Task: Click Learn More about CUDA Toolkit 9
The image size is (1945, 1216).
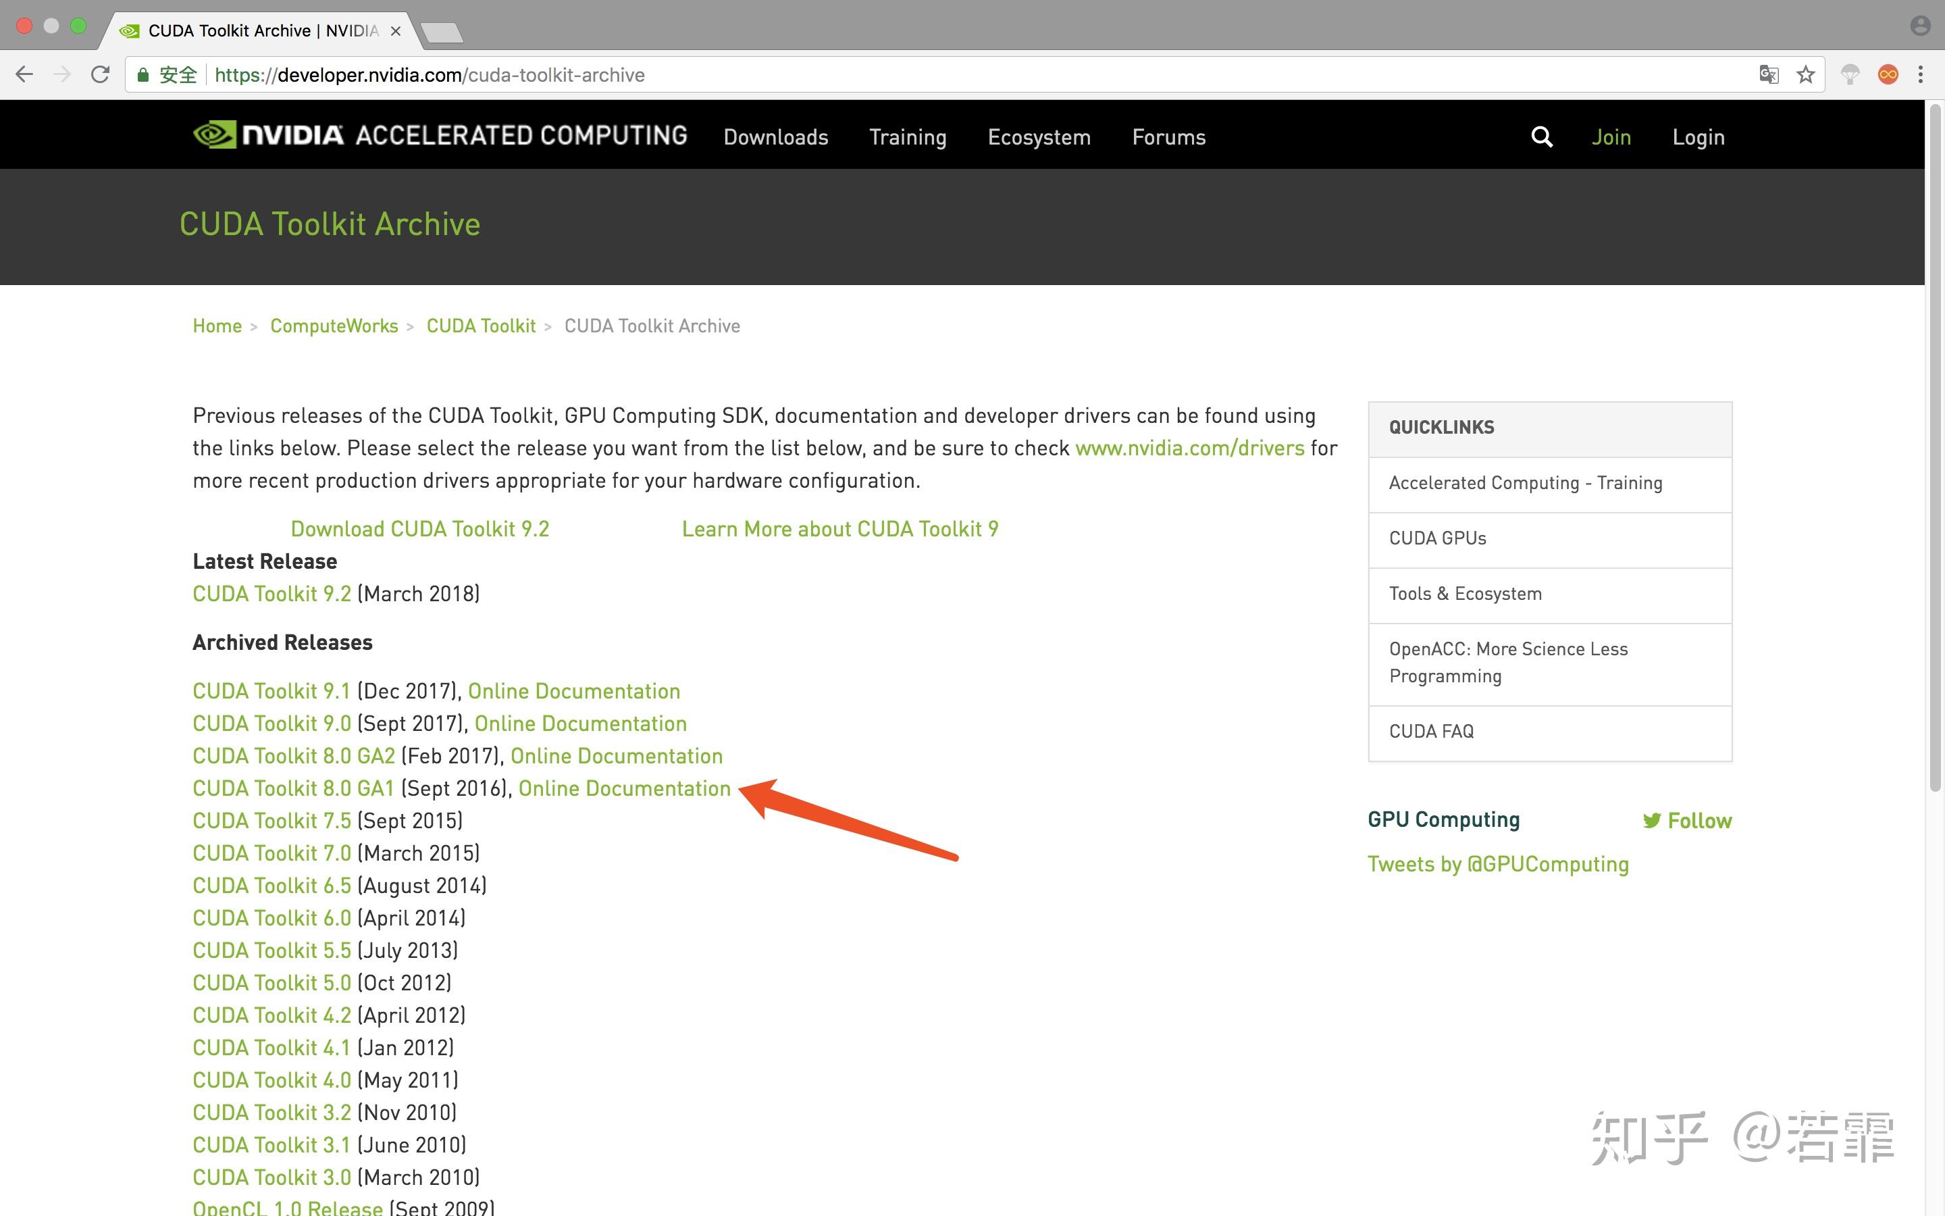Action: click(840, 528)
